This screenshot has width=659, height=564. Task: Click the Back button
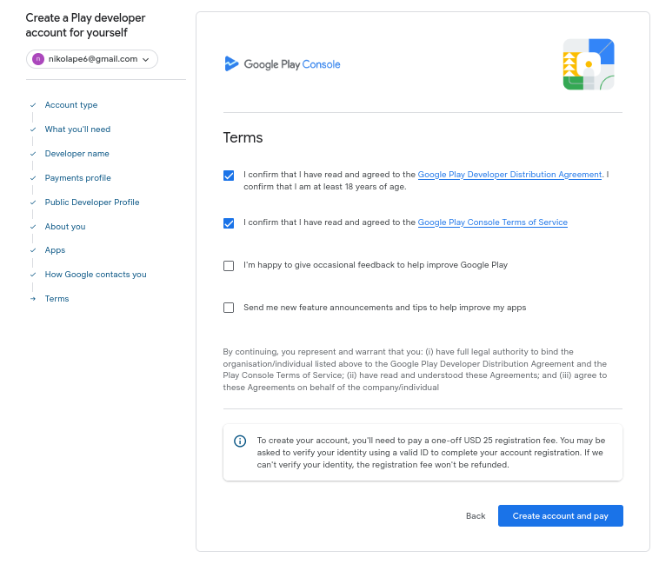point(476,516)
